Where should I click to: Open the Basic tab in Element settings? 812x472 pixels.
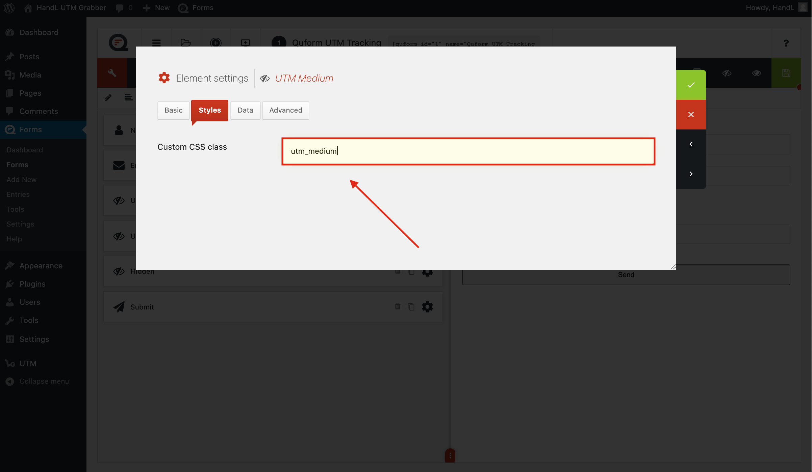[174, 110]
